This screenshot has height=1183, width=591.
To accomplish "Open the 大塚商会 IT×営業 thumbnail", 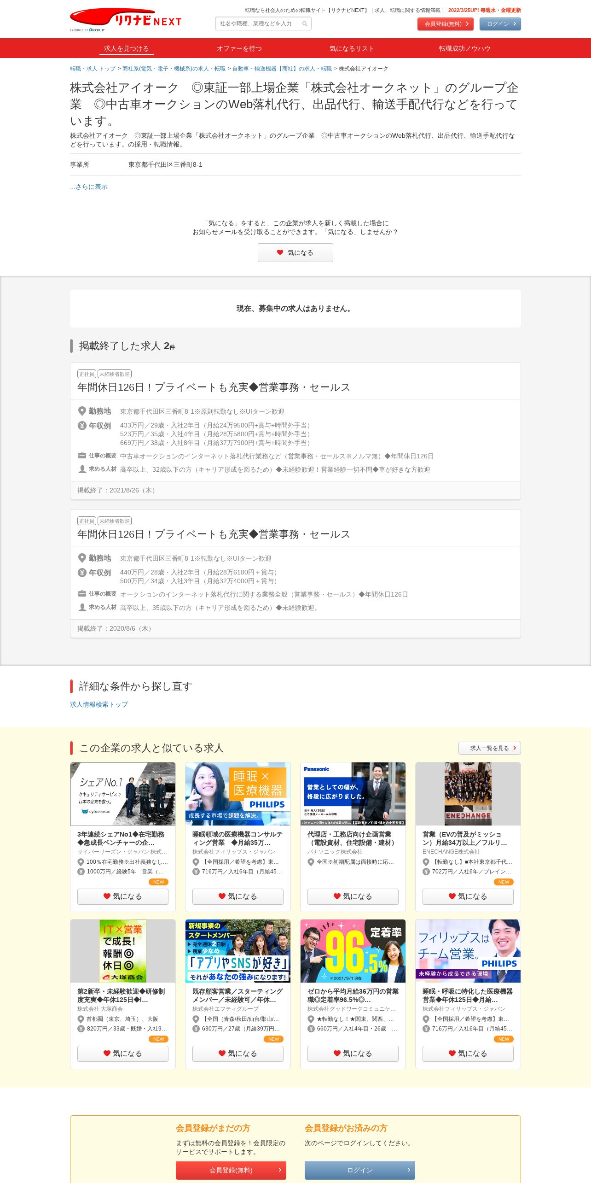I will (123, 951).
